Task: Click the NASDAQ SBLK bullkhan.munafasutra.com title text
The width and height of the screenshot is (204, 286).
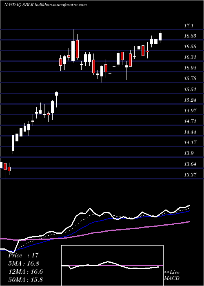Action: tap(45, 5)
